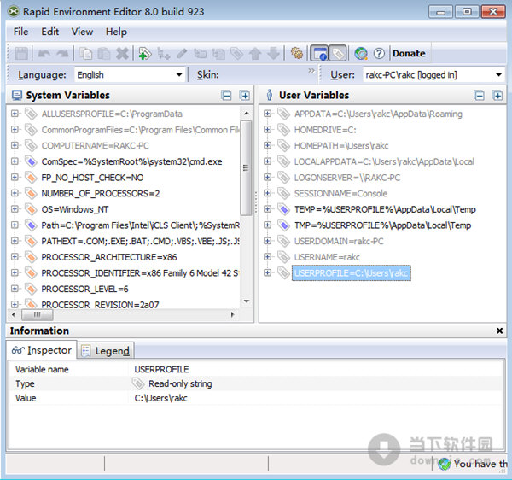Select LOGONSERVER=\\RAKC-PC row
The width and height of the screenshot is (512, 480).
(347, 178)
